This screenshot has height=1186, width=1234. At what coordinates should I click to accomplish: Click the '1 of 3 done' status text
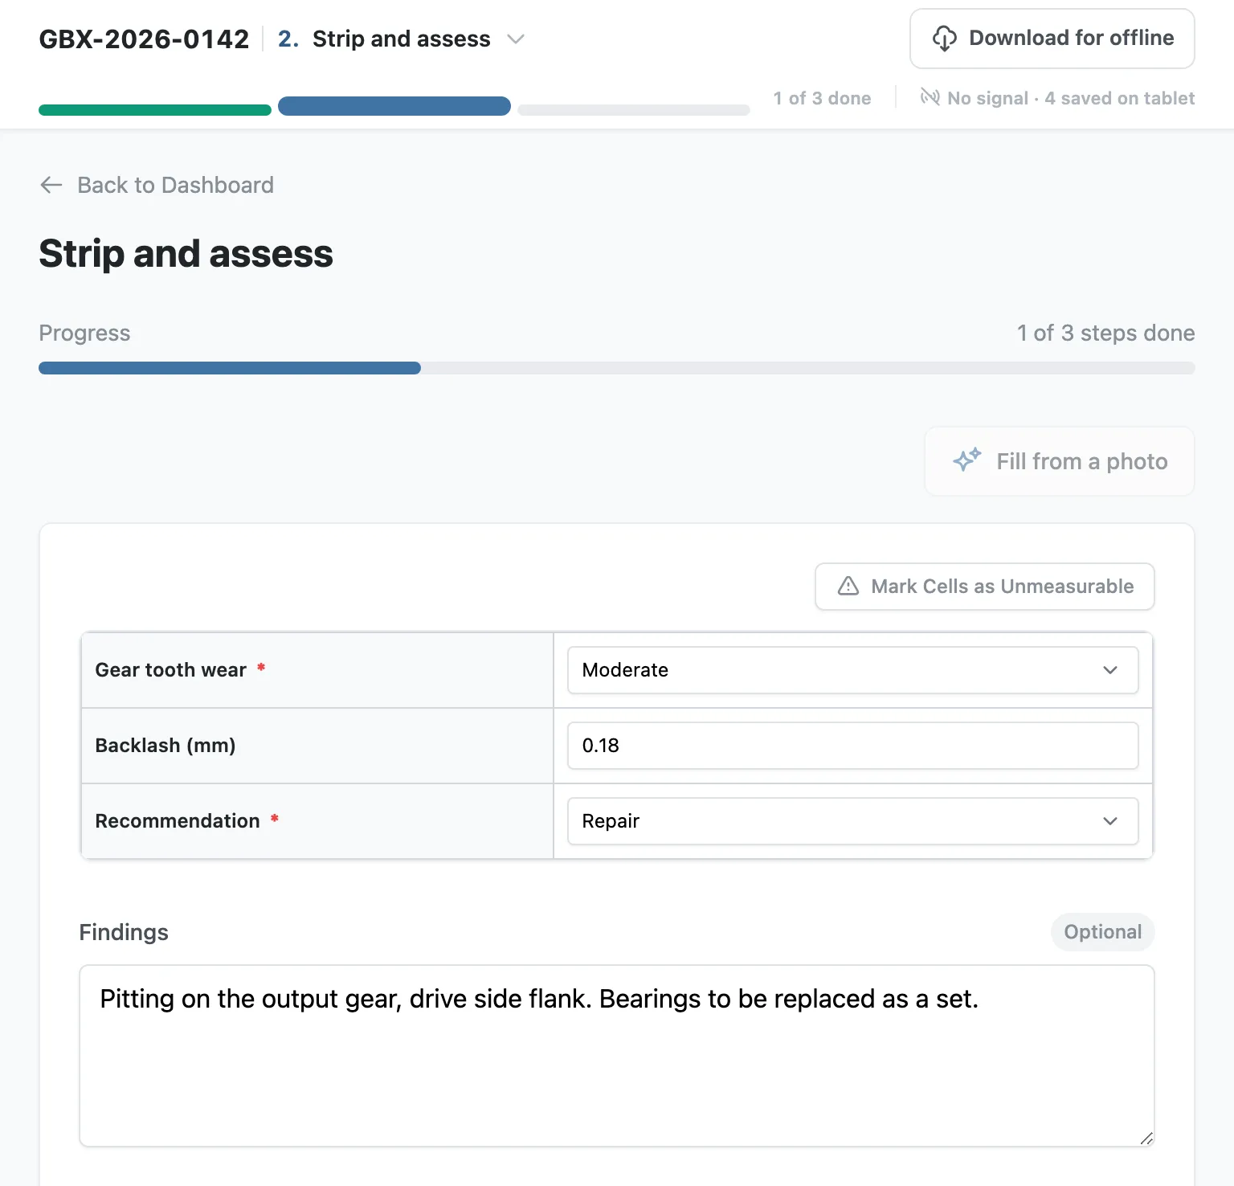click(x=822, y=98)
